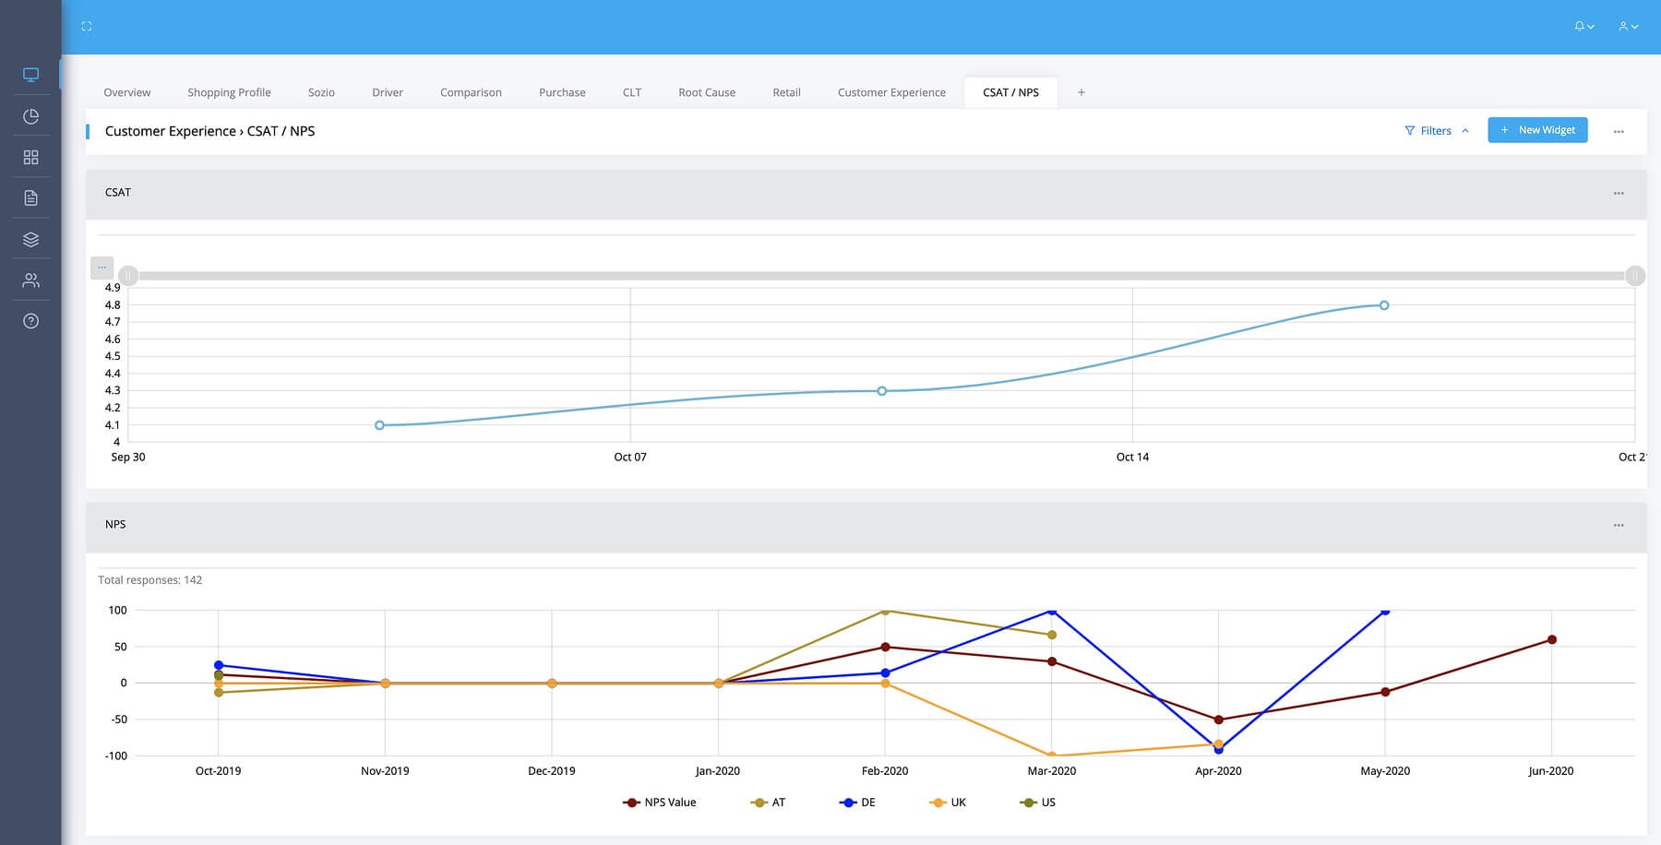Screen dimensions: 1661x845
Task: Toggle NPS Value series in legend
Action: coord(660,803)
